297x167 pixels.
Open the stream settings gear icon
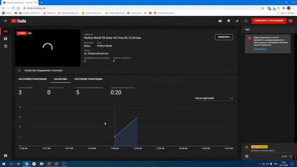(x=246, y=21)
